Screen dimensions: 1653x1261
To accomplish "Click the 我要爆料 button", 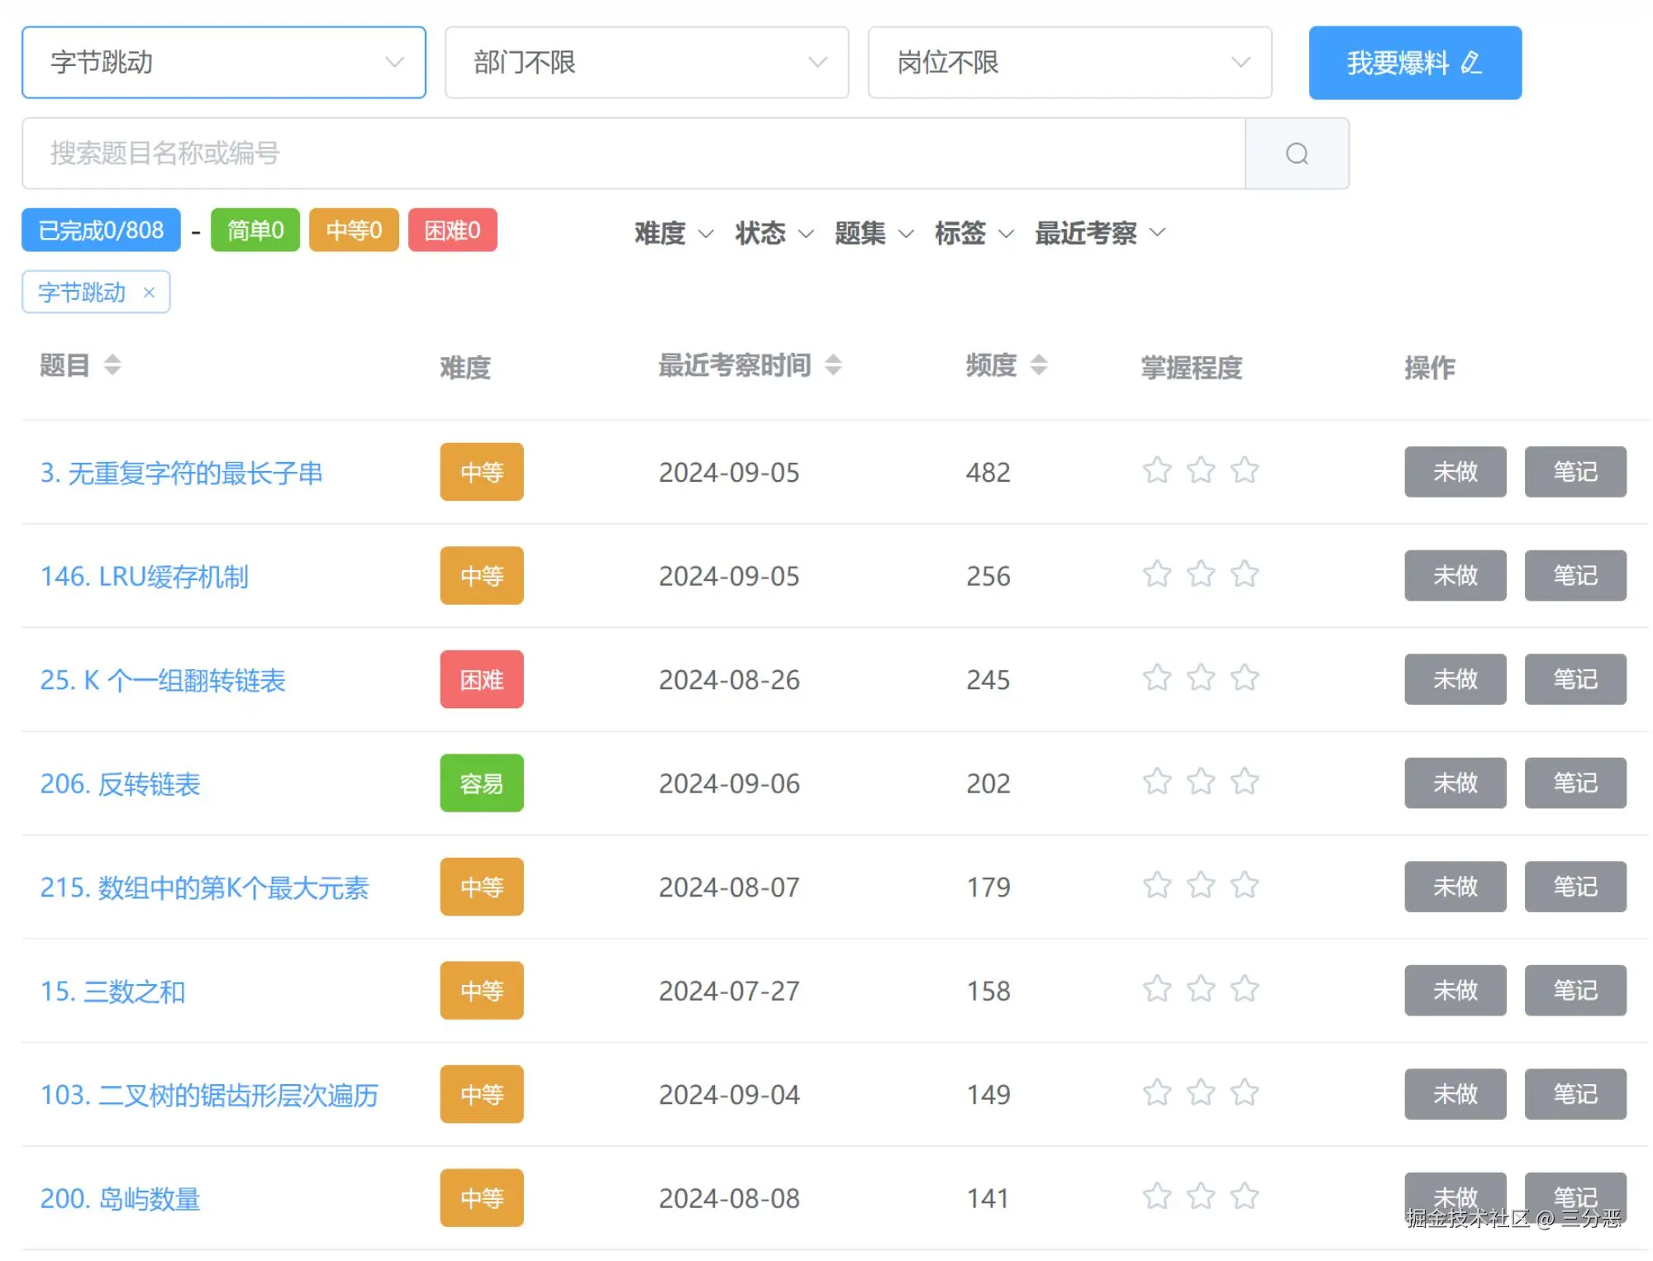I will (1414, 63).
